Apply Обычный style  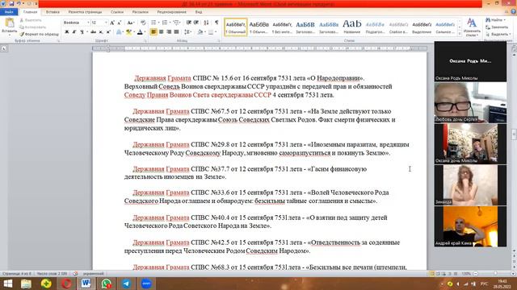pos(236,27)
